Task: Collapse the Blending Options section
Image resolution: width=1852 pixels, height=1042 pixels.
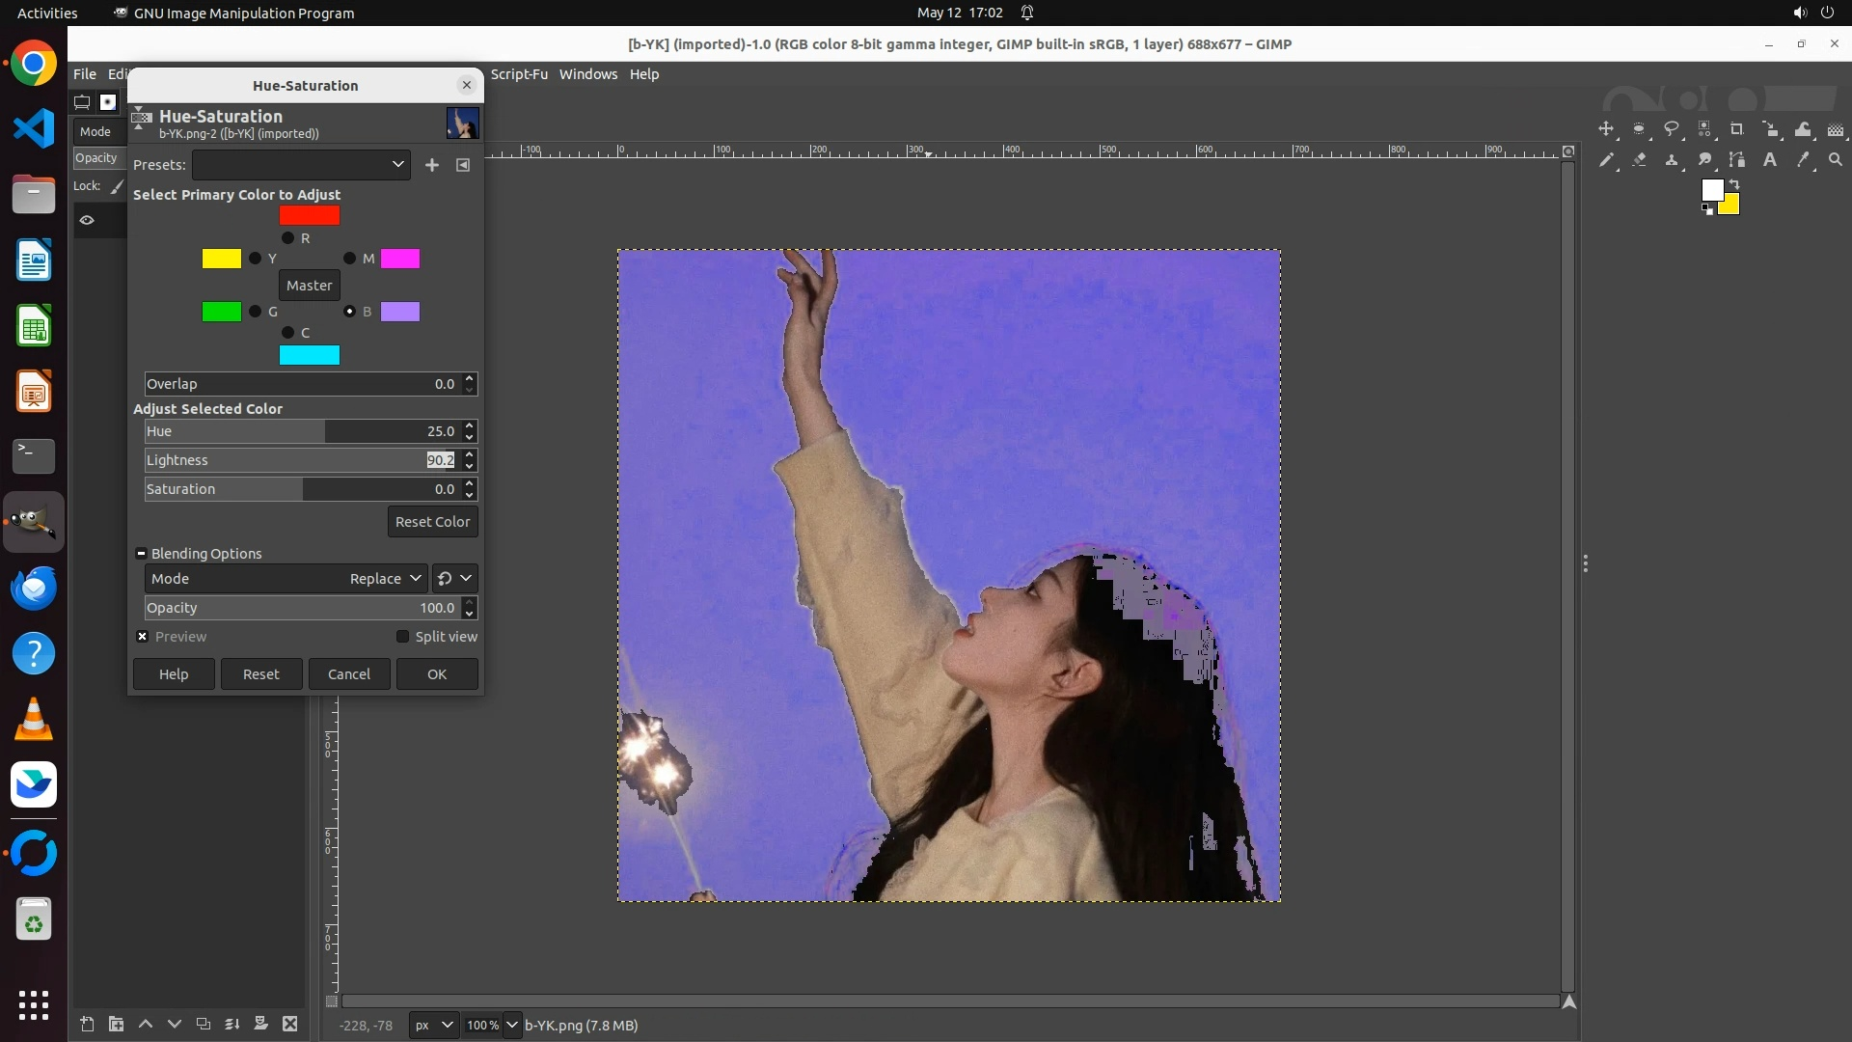Action: (x=142, y=554)
